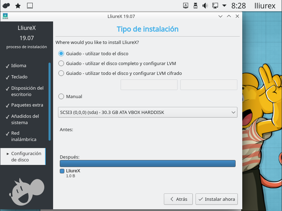
Task: Open the SCSI3 sda disk dropdown
Action: point(147,113)
